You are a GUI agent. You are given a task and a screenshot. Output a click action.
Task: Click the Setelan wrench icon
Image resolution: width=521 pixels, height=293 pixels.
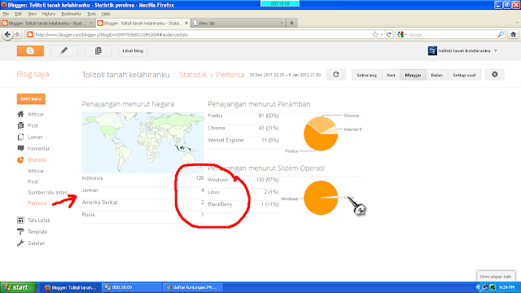[20, 243]
